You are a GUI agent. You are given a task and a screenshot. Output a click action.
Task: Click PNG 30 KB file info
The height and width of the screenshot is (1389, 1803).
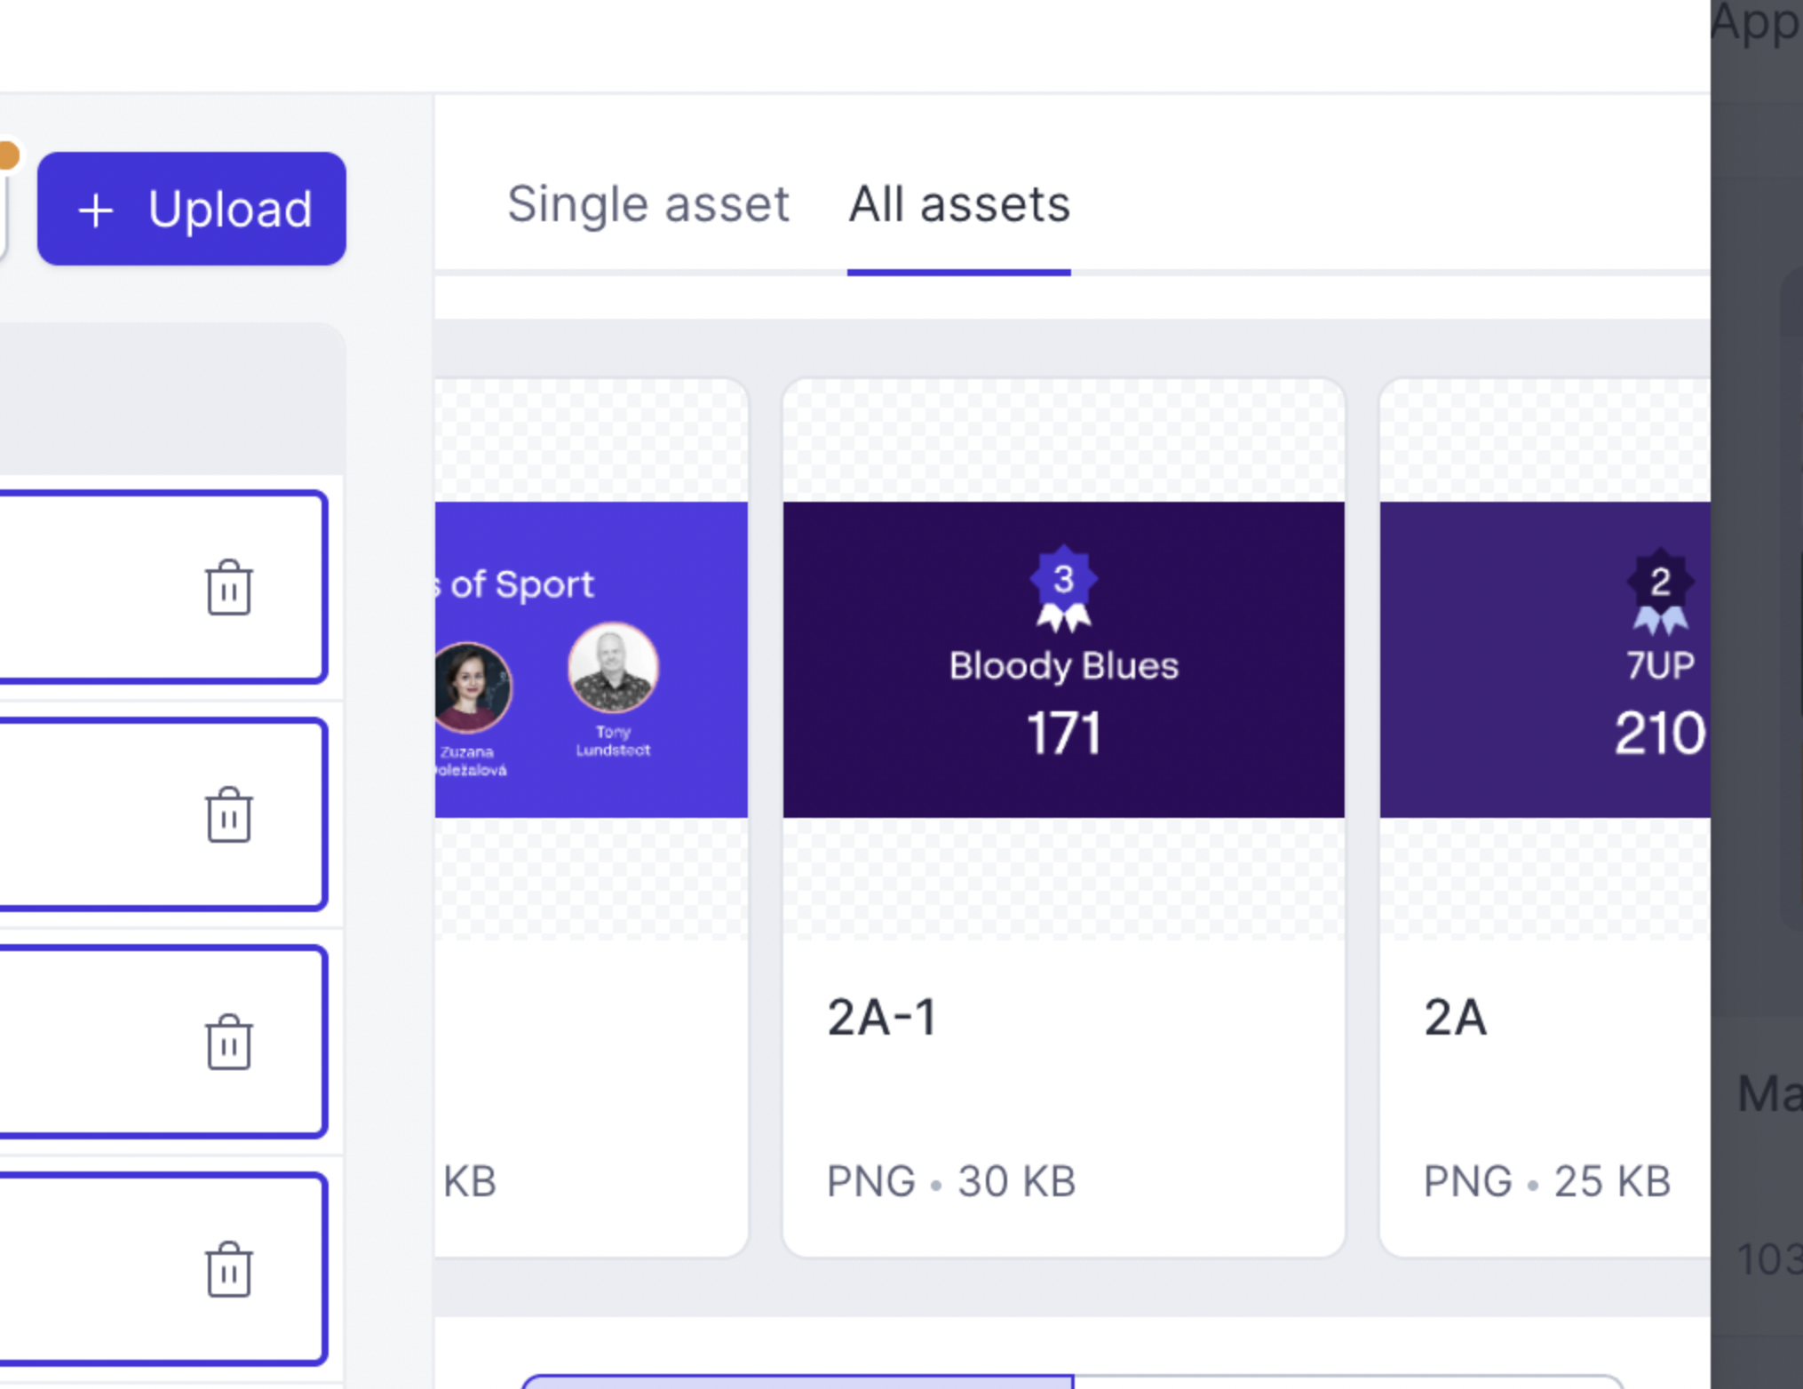click(951, 1182)
